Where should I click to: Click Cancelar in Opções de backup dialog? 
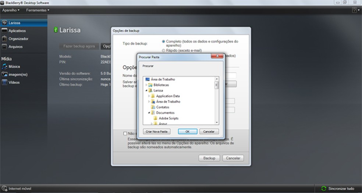tap(233, 158)
